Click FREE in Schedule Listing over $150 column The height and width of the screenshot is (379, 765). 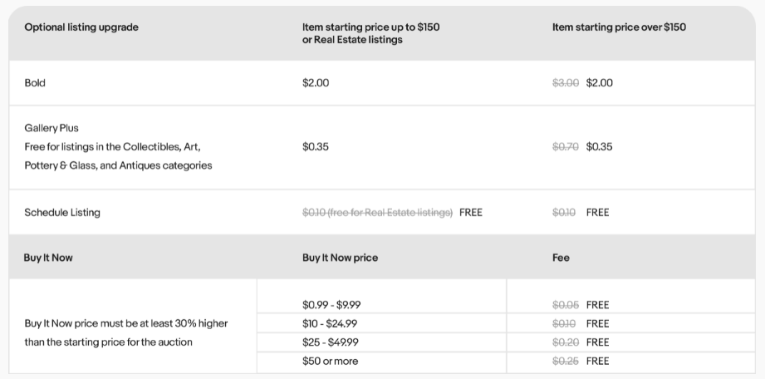tap(598, 213)
